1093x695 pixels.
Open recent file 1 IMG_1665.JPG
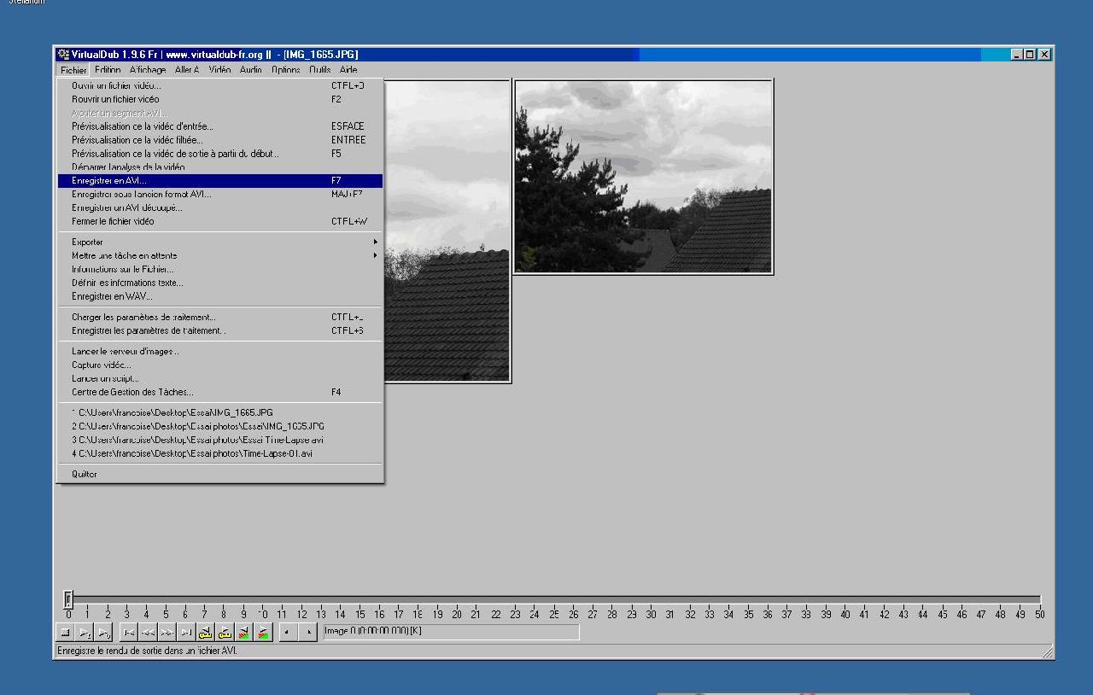tap(220, 412)
